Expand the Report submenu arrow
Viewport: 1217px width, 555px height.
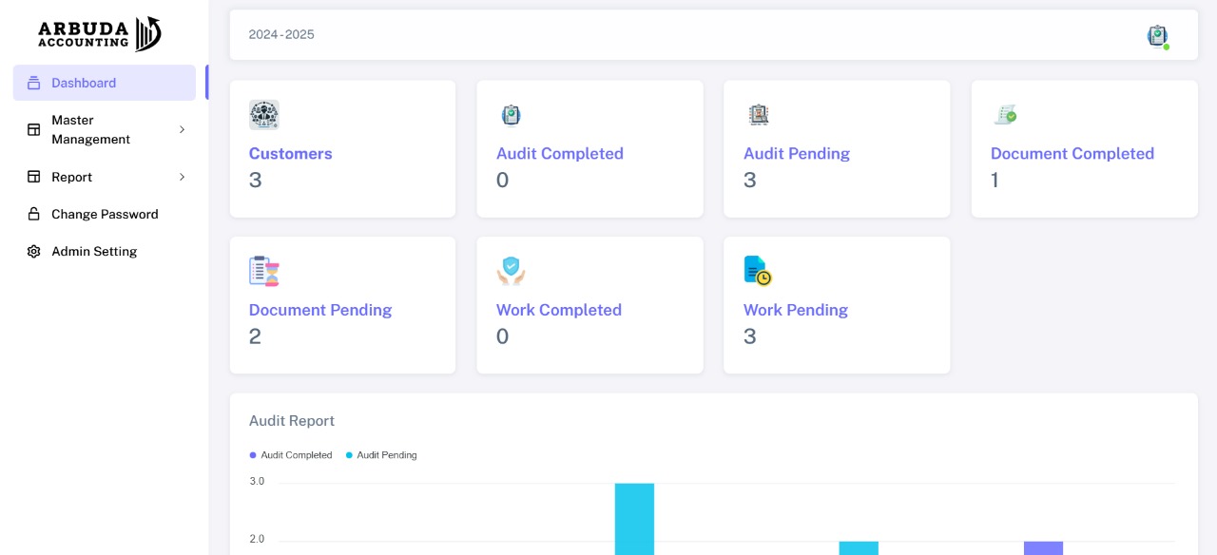182,177
